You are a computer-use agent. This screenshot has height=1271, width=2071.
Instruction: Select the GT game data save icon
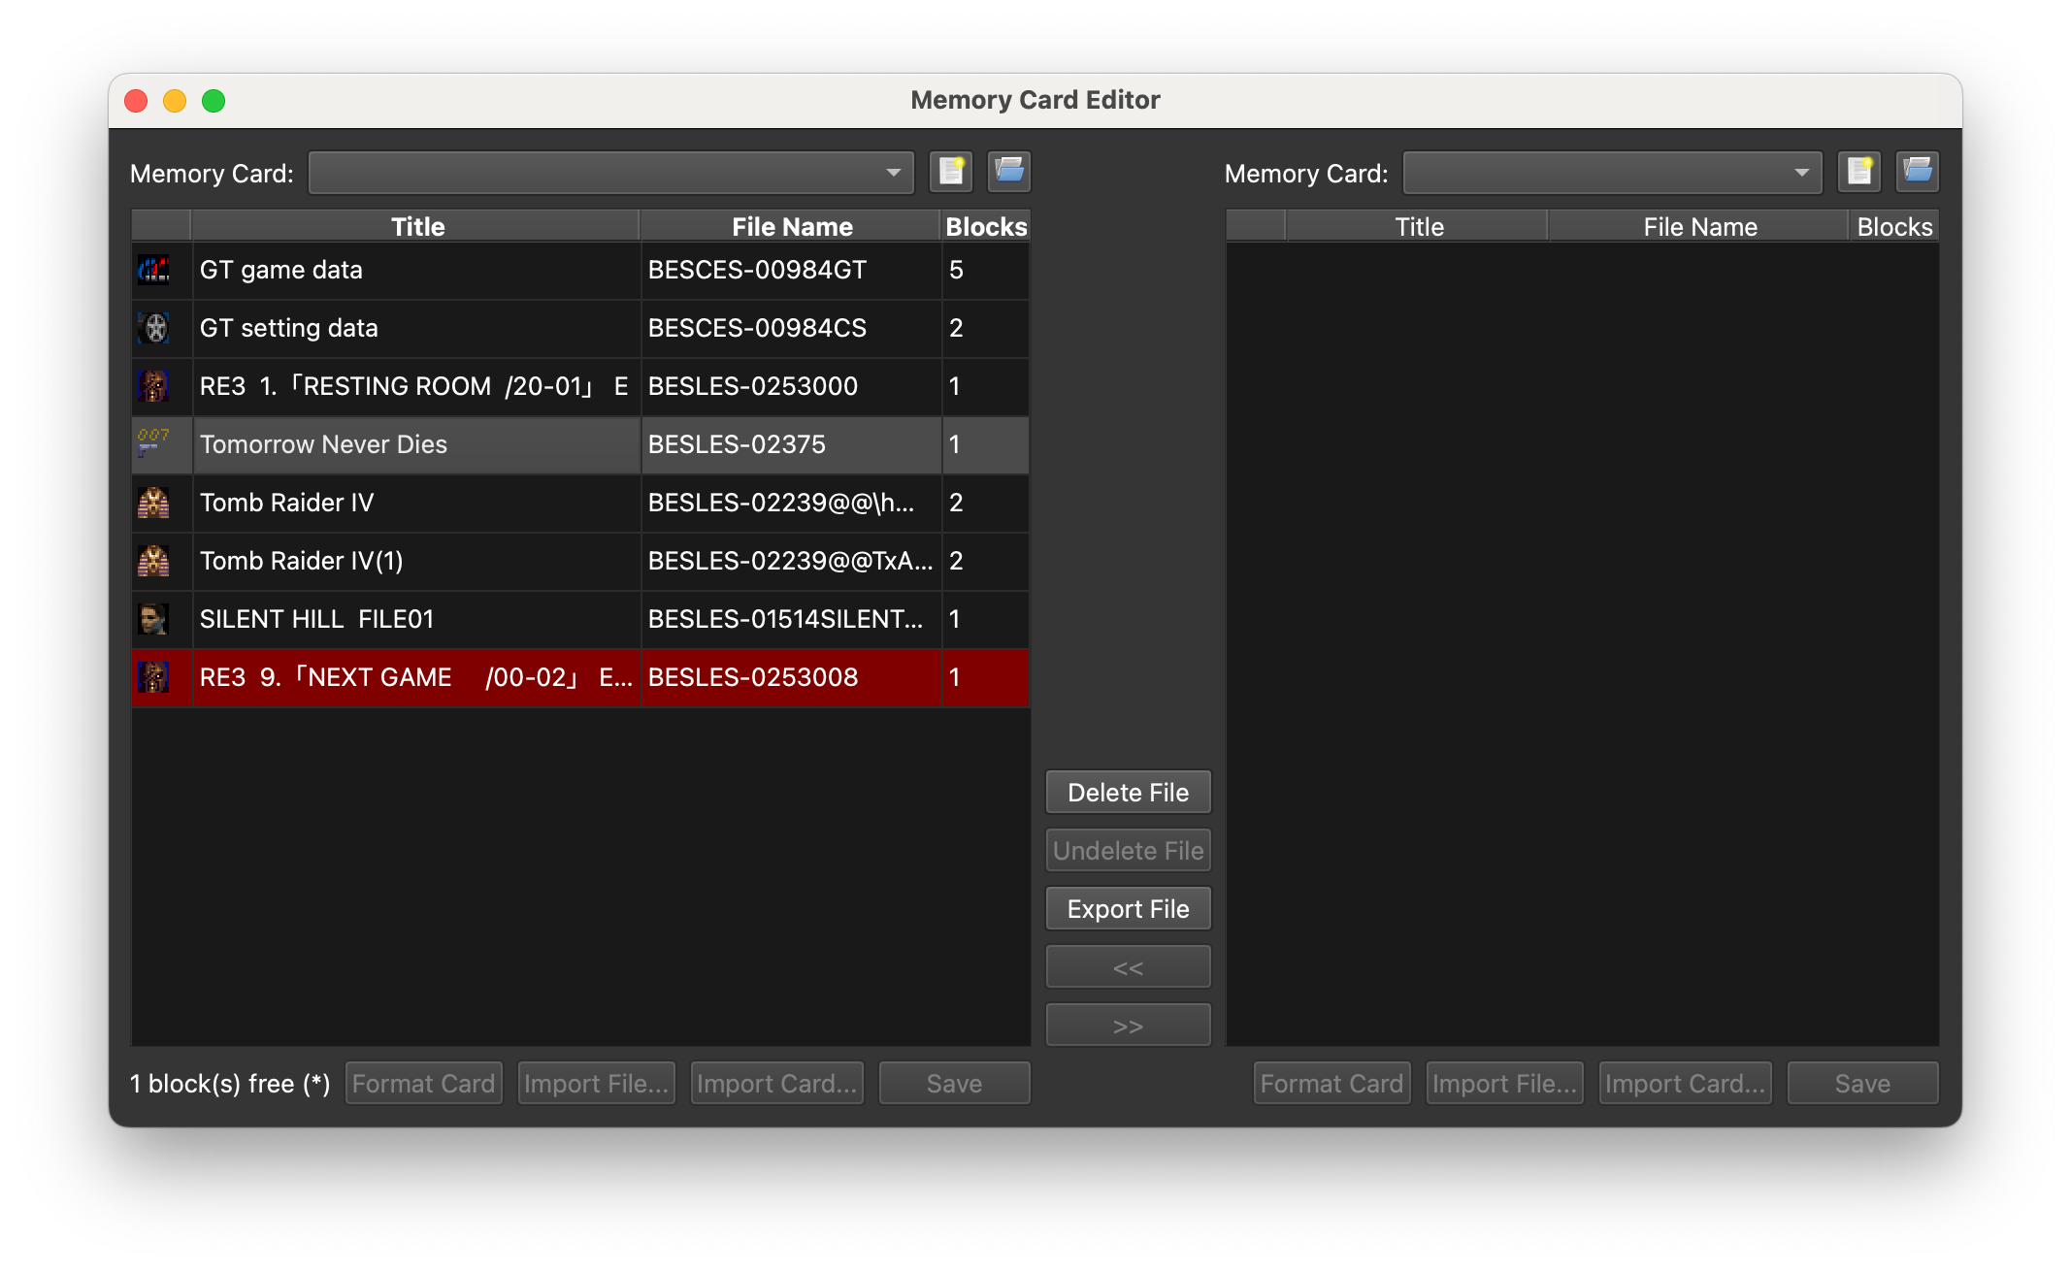[153, 270]
